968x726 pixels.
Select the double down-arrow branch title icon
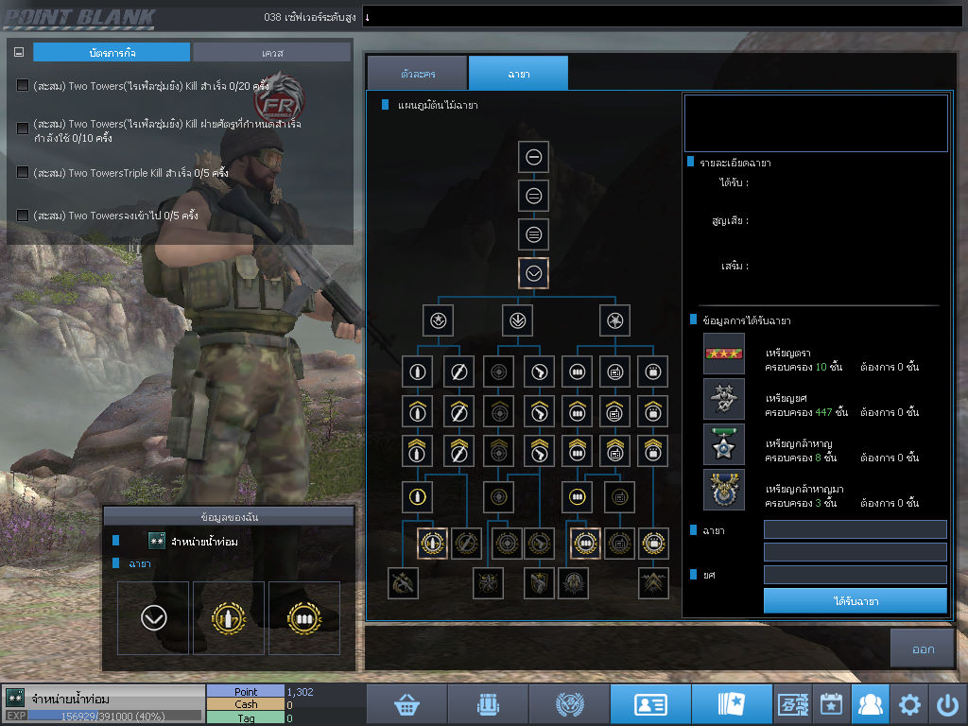tap(517, 320)
